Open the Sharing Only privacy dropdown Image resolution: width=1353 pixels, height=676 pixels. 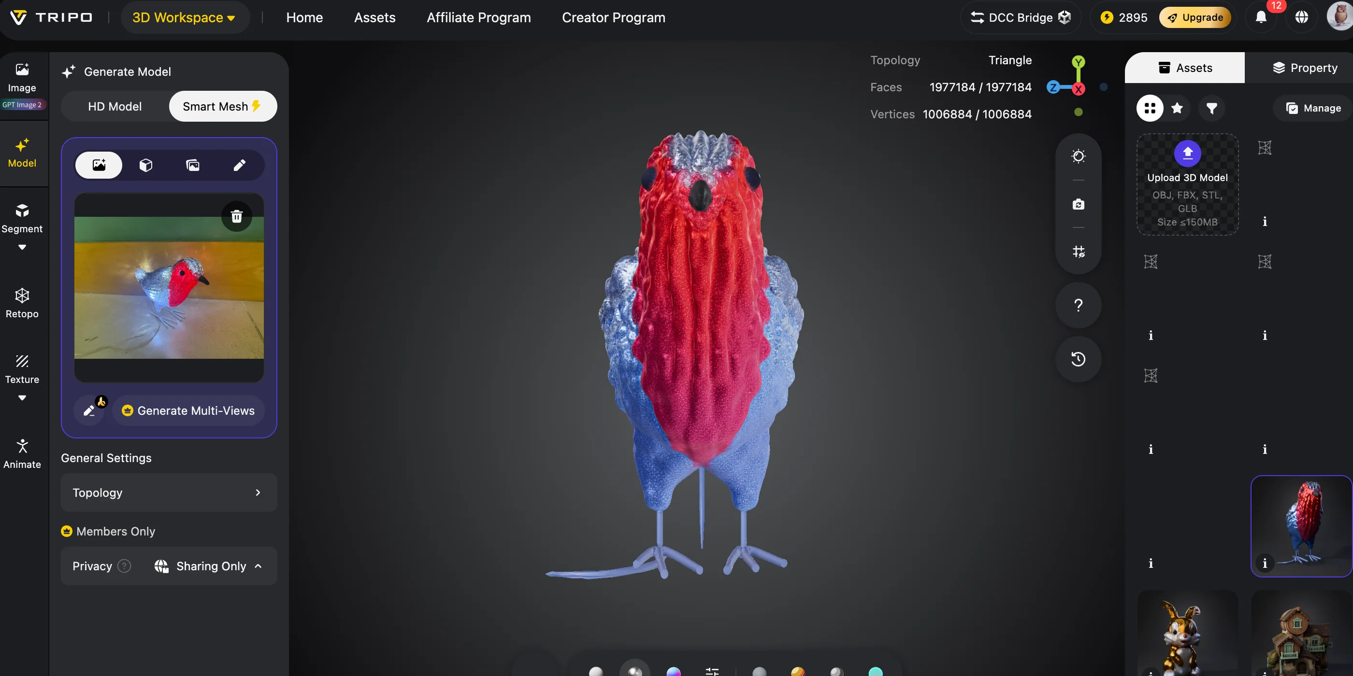click(x=209, y=566)
